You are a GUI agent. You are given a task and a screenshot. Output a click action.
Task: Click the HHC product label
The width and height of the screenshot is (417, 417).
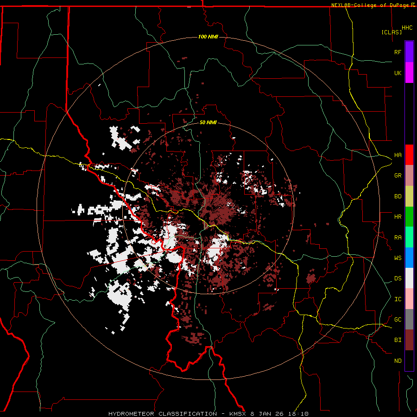pyautogui.click(x=407, y=28)
